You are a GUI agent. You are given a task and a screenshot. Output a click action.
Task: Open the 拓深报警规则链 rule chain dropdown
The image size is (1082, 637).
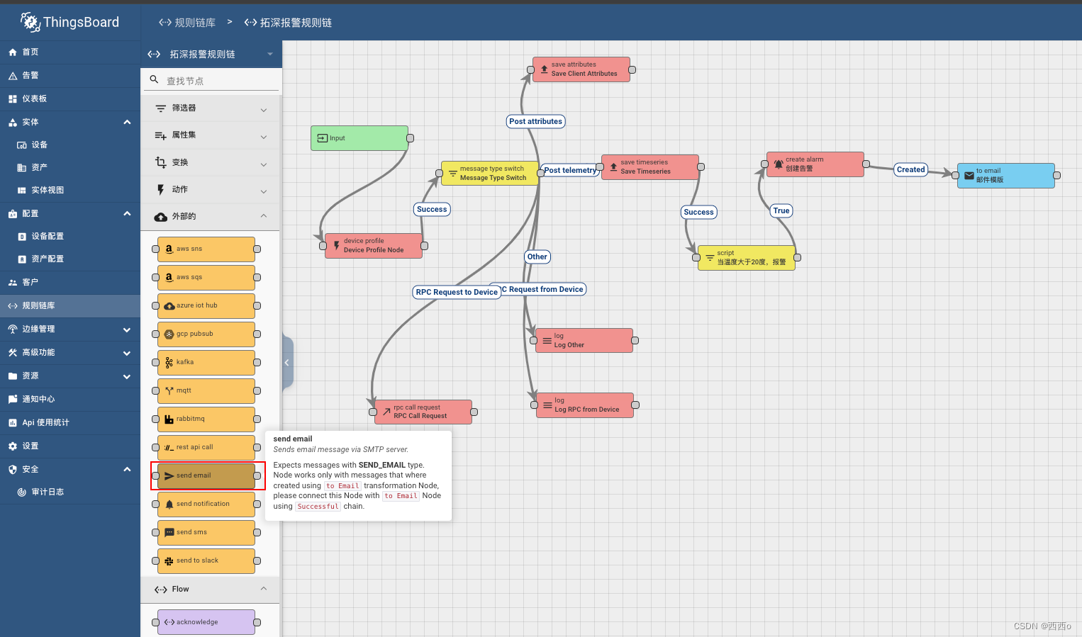coord(269,54)
